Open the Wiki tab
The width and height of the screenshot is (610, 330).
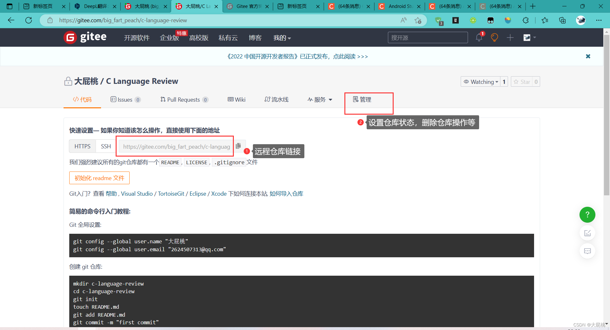click(x=237, y=100)
